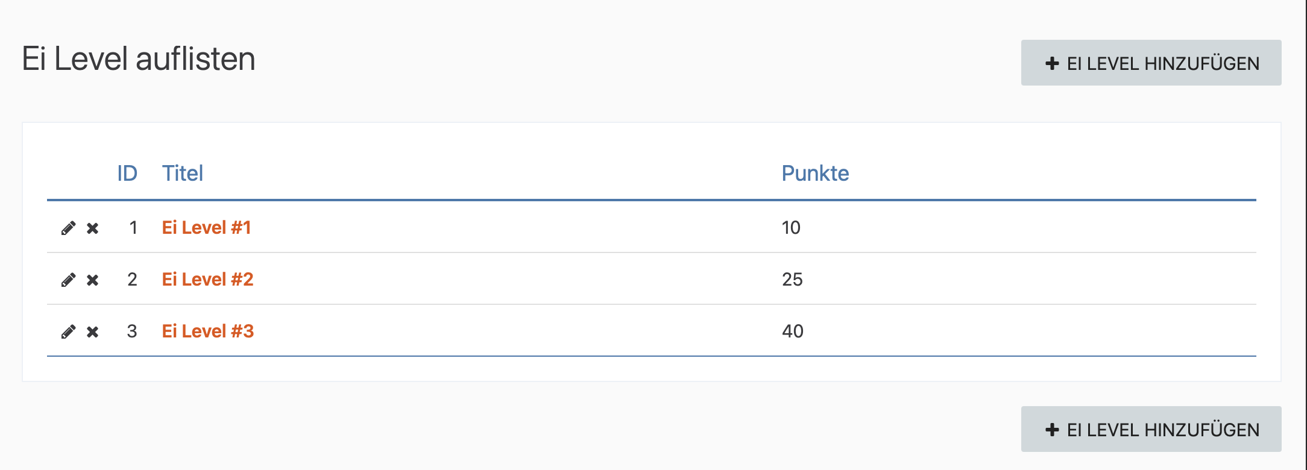Follow the Ei Level #3 link
The height and width of the screenshot is (470, 1307).
(x=207, y=331)
